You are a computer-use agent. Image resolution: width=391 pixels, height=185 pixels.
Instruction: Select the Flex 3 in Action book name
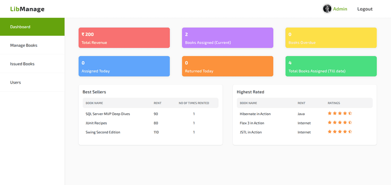pos(252,123)
